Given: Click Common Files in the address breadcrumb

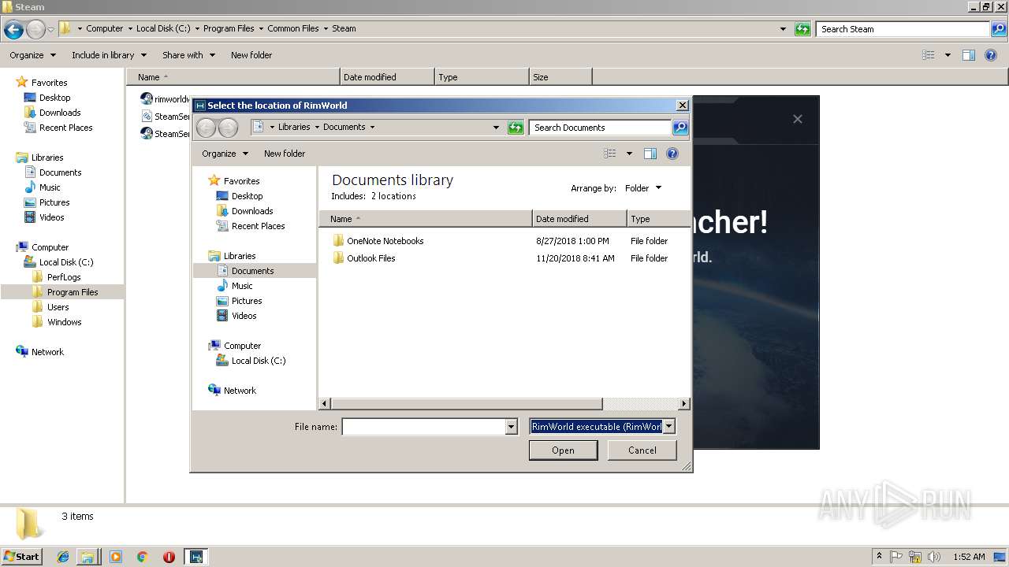Looking at the screenshot, I should (x=293, y=28).
